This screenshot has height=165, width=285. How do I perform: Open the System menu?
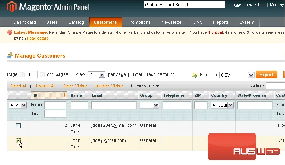[x=247, y=22]
